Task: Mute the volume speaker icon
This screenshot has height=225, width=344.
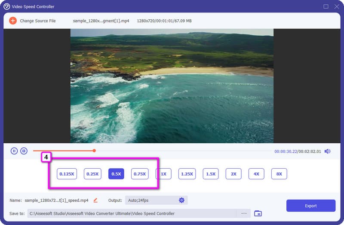Action: click(328, 151)
